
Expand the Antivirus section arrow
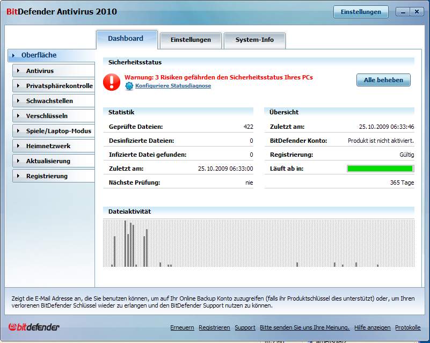pyautogui.click(x=18, y=71)
